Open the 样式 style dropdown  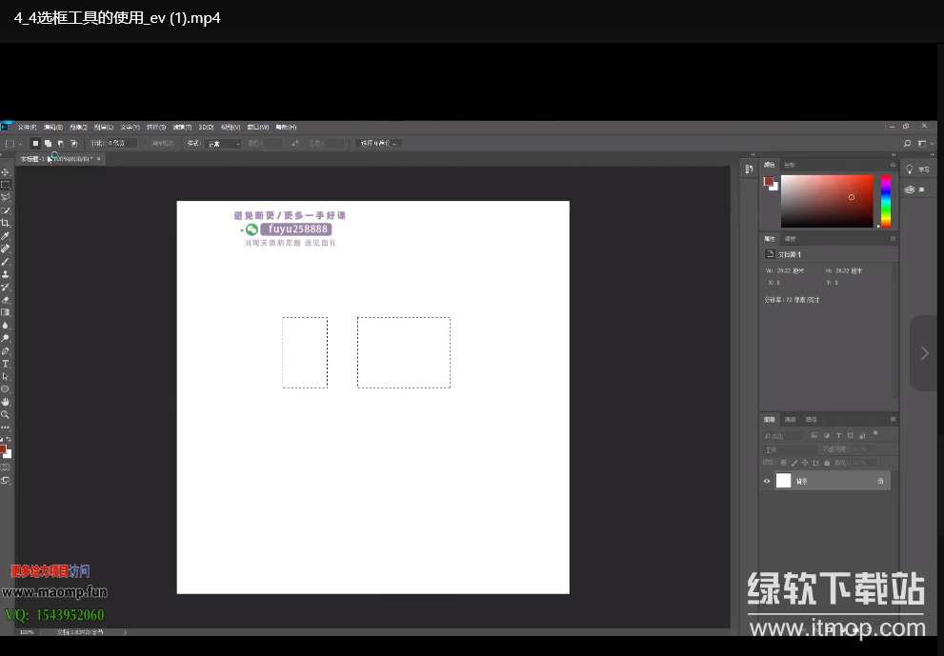point(224,143)
